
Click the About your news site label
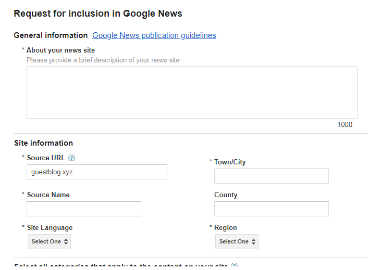[61, 50]
